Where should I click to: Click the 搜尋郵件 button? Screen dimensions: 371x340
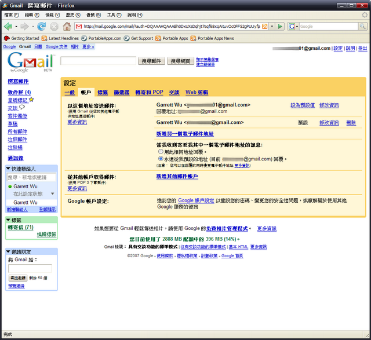click(151, 61)
